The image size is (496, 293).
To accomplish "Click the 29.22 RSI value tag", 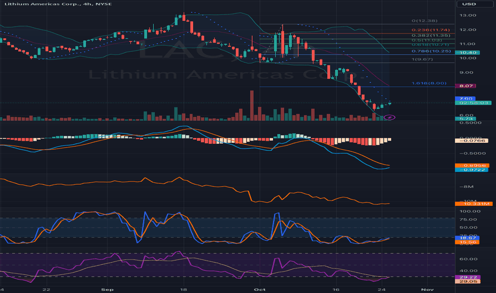I will click(468, 277).
